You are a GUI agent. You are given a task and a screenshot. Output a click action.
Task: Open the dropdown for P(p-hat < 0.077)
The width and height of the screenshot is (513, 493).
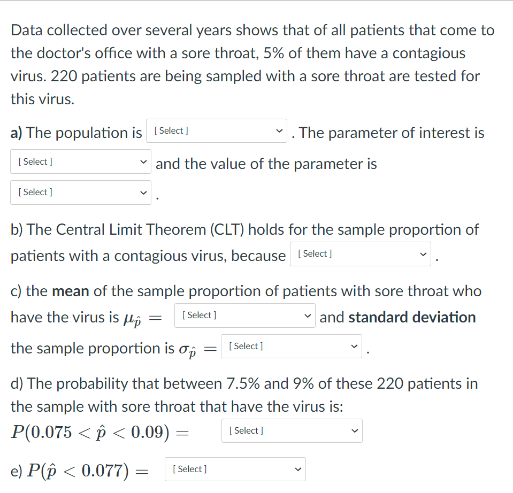tap(235, 469)
